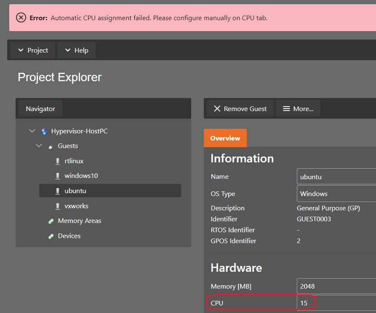
Task: Click the CPU value field
Action: [x=336, y=303]
